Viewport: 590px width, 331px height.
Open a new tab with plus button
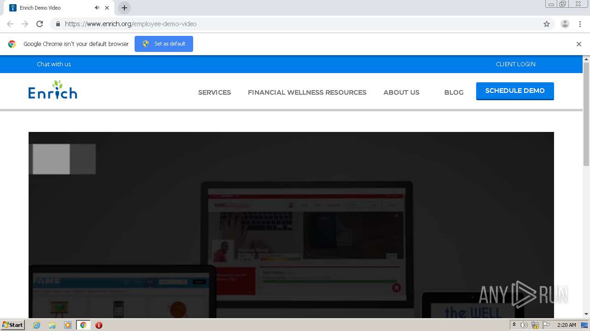124,8
